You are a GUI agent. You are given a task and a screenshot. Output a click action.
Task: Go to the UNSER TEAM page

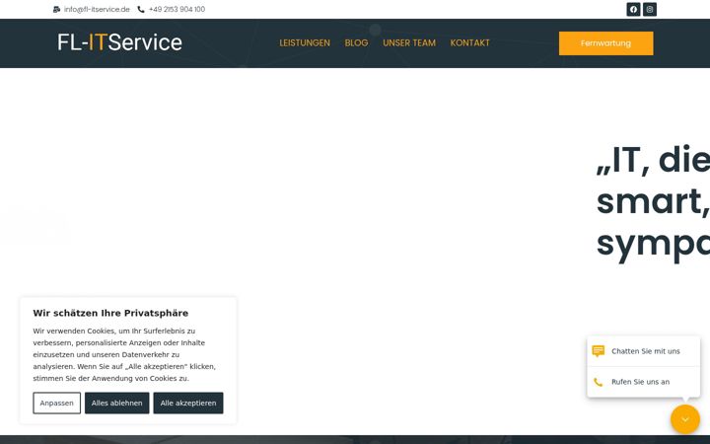point(409,43)
